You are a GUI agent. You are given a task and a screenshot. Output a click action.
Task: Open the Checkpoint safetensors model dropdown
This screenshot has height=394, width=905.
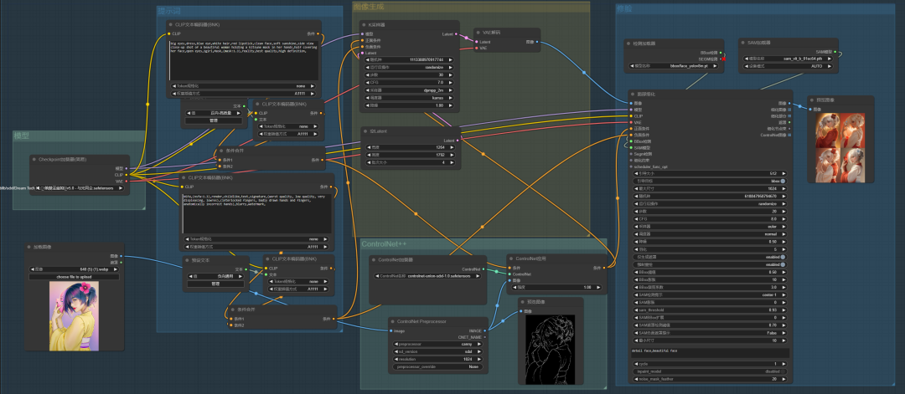[79, 188]
